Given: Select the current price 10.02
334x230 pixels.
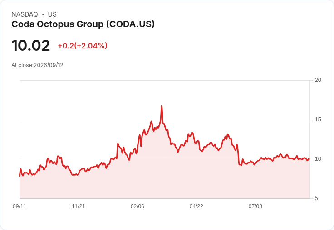Looking at the screenshot, I should pos(31,45).
